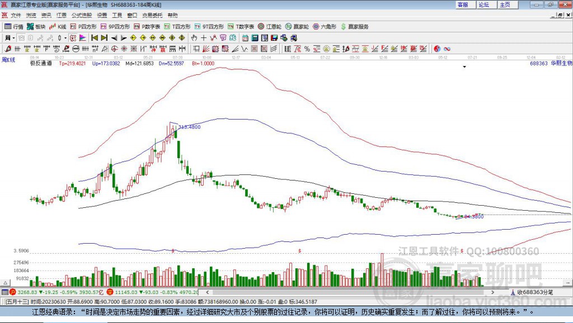
Task: Click the Tp=219.4021 indicator value
Action: click(72, 64)
